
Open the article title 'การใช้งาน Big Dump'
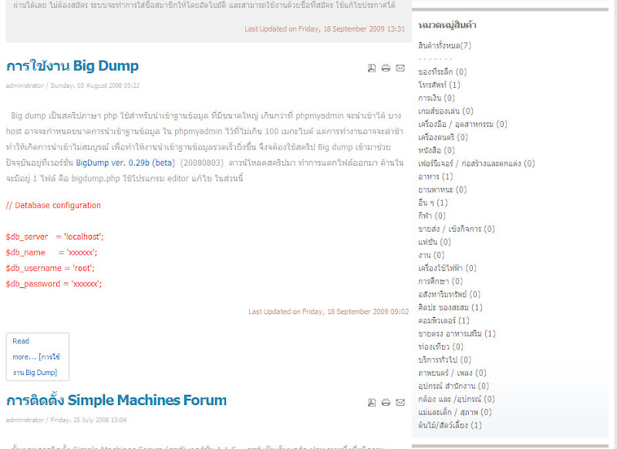[x=72, y=66]
